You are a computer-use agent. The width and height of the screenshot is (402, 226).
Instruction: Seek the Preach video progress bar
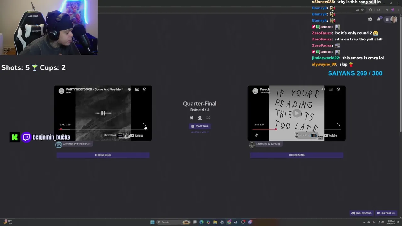tap(296, 129)
